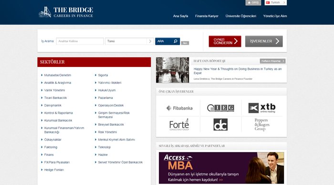Open Hedge Fonları sector link

pyautogui.click(x=54, y=170)
